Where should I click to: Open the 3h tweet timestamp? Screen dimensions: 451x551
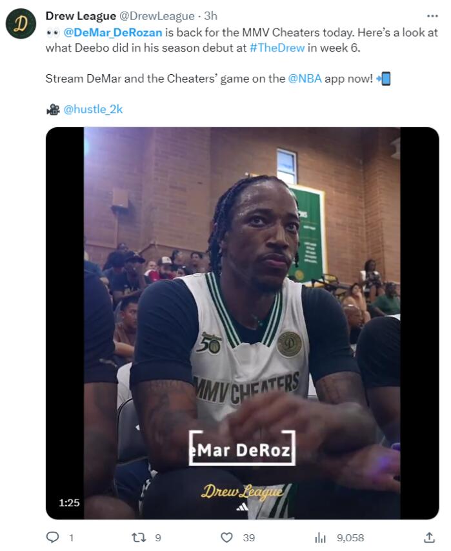[x=210, y=16]
